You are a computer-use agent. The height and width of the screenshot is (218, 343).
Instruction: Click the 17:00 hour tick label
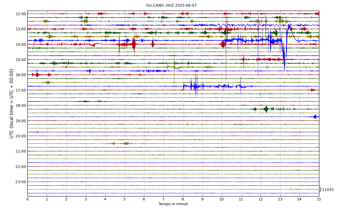(21, 90)
